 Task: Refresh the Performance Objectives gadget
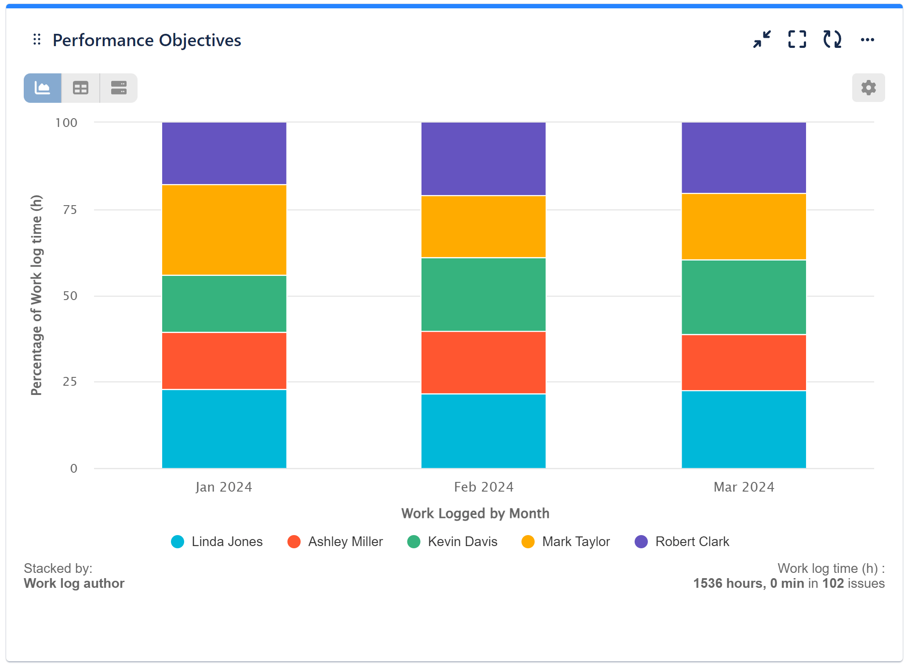click(x=832, y=40)
